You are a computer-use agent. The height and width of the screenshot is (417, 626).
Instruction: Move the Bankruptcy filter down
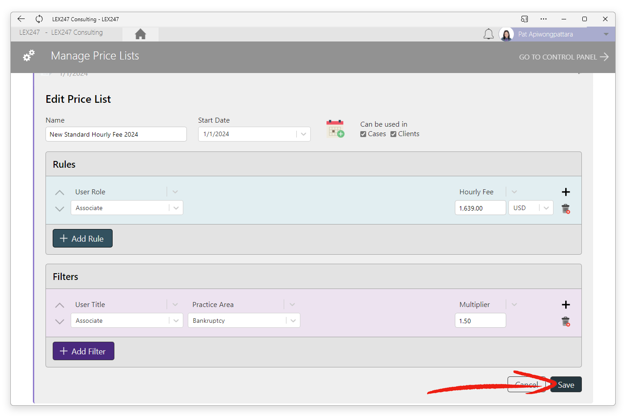pyautogui.click(x=59, y=321)
